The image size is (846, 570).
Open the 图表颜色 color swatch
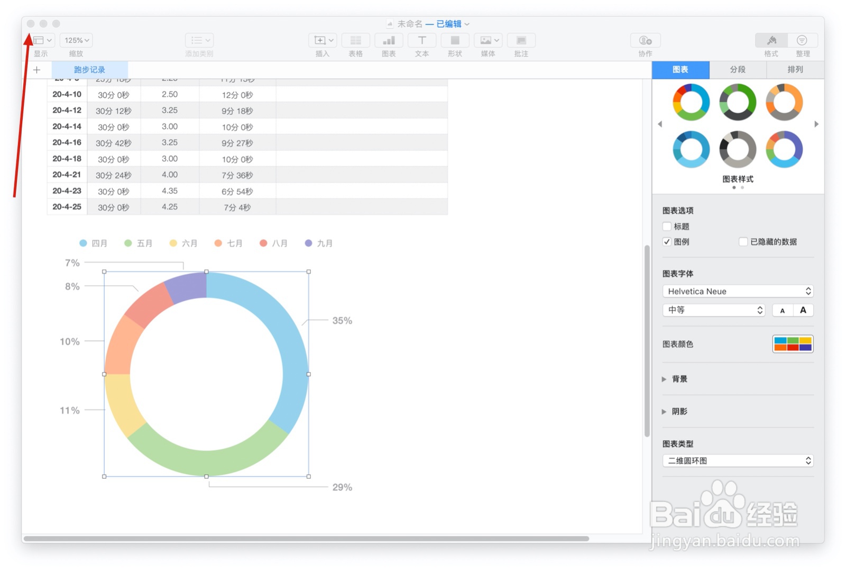[x=792, y=343]
